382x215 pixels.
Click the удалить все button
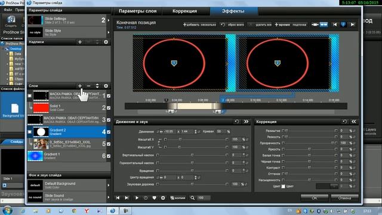260,24
